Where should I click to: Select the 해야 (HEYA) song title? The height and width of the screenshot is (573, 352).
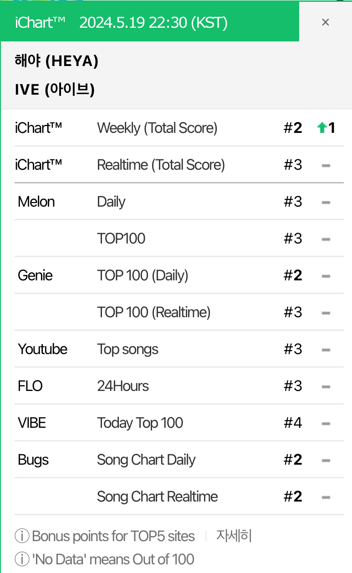[x=56, y=61]
